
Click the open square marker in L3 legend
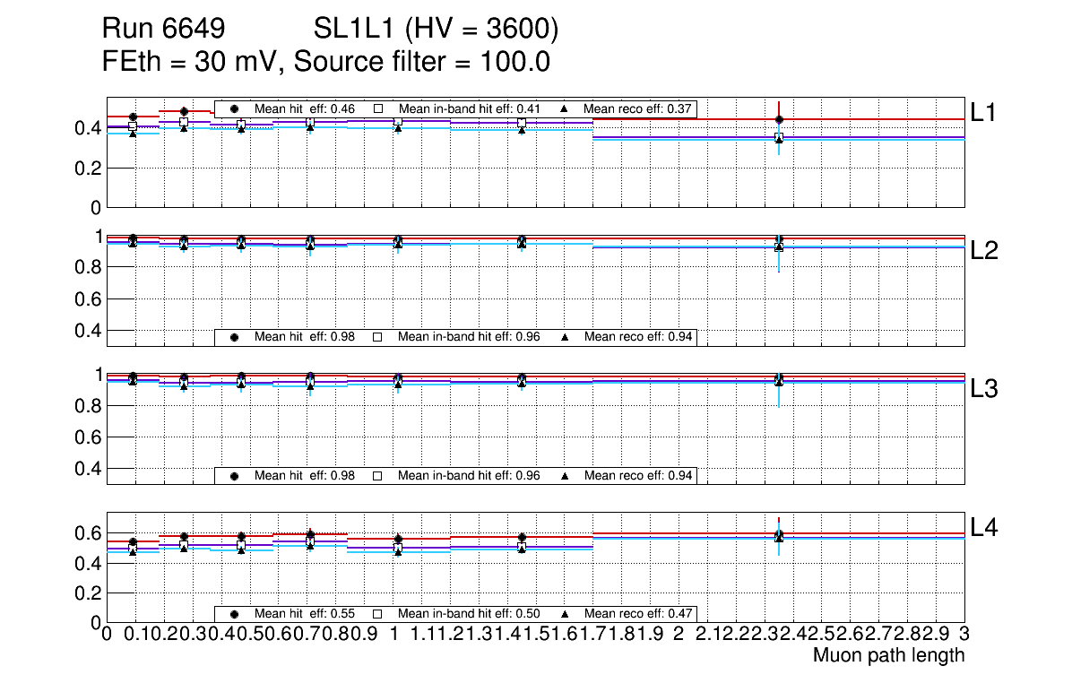click(x=377, y=475)
